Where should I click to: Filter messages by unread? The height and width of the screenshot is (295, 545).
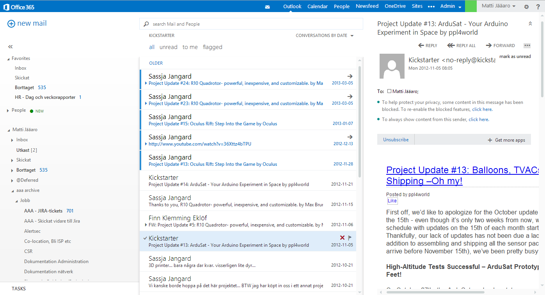(x=169, y=47)
